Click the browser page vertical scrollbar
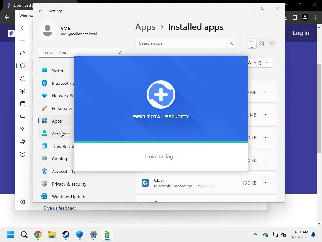The width and height of the screenshot is (322, 242). point(319,108)
